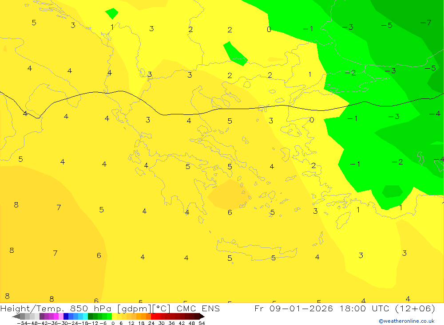Click the '48' legend label
444x325 pixels.
point(191,323)
